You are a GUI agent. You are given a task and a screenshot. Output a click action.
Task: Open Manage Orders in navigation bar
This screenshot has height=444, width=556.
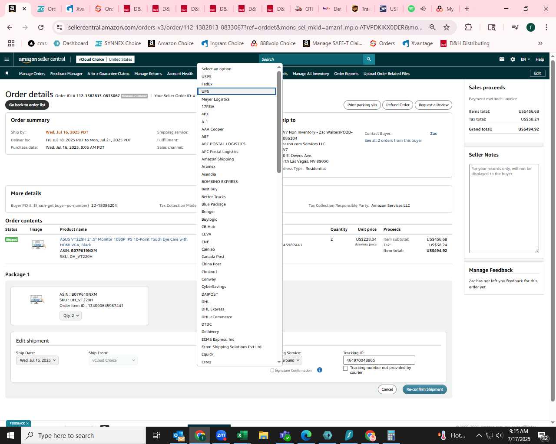point(32,74)
